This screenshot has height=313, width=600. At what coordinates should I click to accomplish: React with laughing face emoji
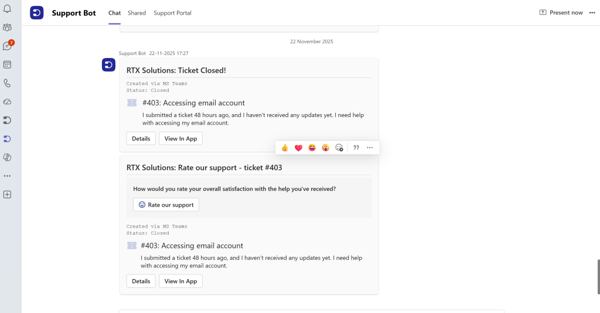click(x=312, y=147)
